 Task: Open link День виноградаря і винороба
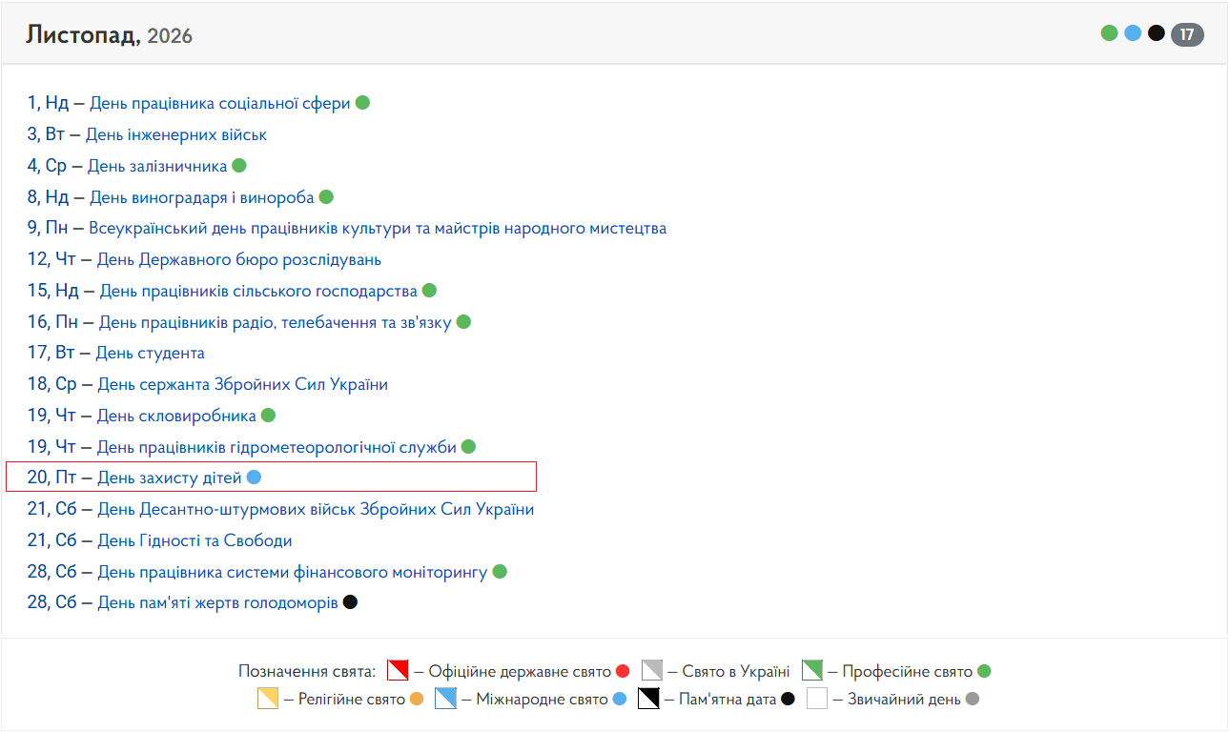[202, 197]
